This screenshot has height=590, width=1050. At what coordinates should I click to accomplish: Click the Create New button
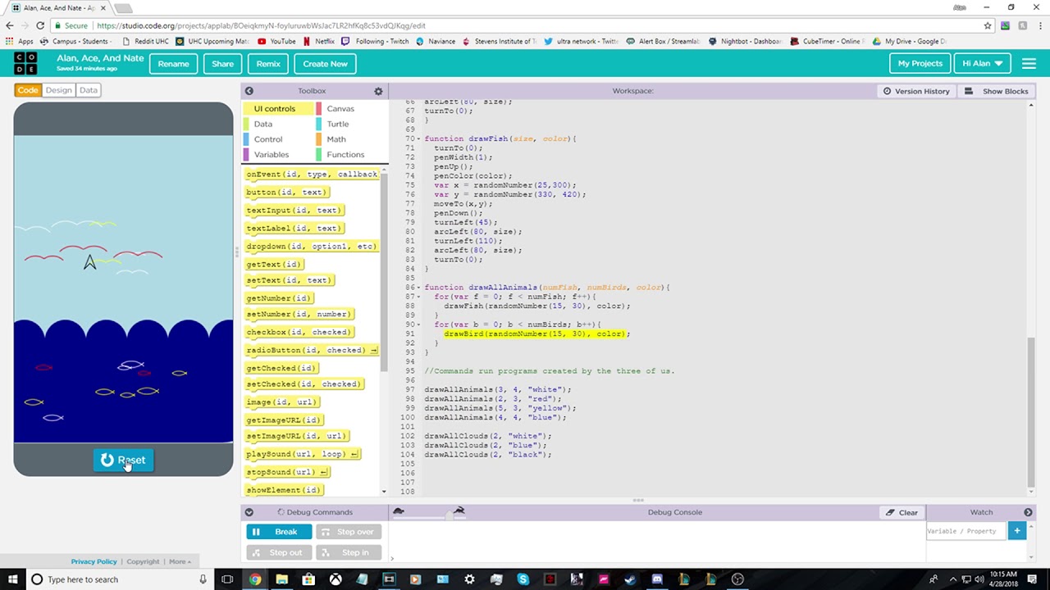pos(325,64)
